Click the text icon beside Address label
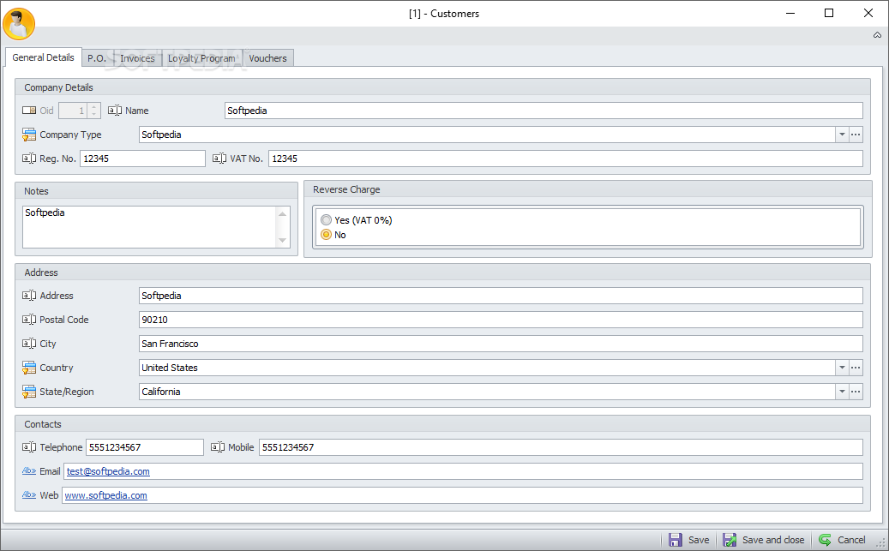The image size is (889, 551). coord(29,296)
